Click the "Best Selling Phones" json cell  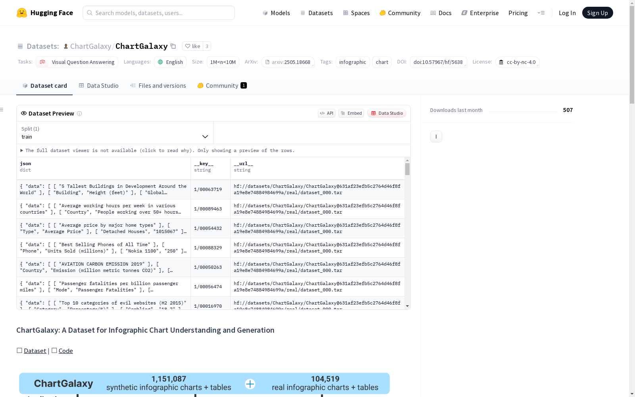point(104,248)
